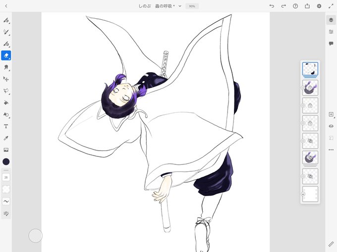The image size is (337, 252).
Task: Open the Help menu
Action: [295, 6]
